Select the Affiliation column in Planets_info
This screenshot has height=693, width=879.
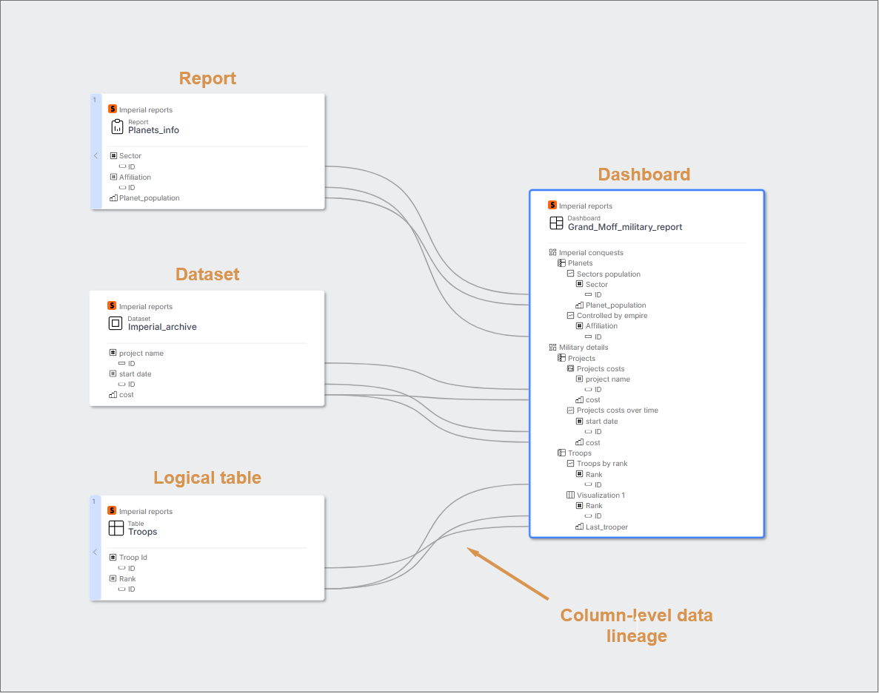[135, 178]
